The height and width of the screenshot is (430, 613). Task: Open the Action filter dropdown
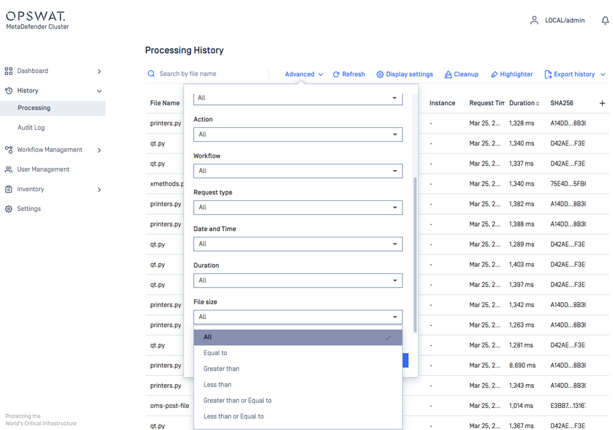[x=297, y=134]
